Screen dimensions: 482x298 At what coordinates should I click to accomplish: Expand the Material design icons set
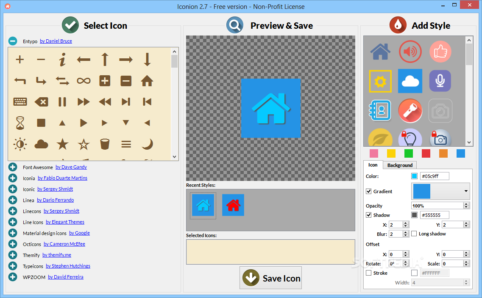[13, 233]
